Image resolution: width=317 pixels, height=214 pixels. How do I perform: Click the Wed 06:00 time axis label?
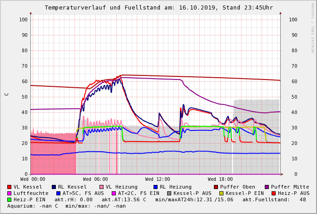95,179
